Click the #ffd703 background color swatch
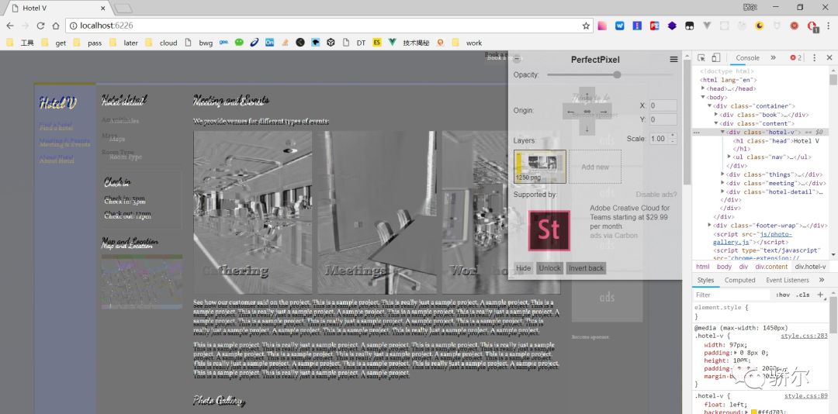Image resolution: width=838 pixels, height=414 pixels. [753, 412]
